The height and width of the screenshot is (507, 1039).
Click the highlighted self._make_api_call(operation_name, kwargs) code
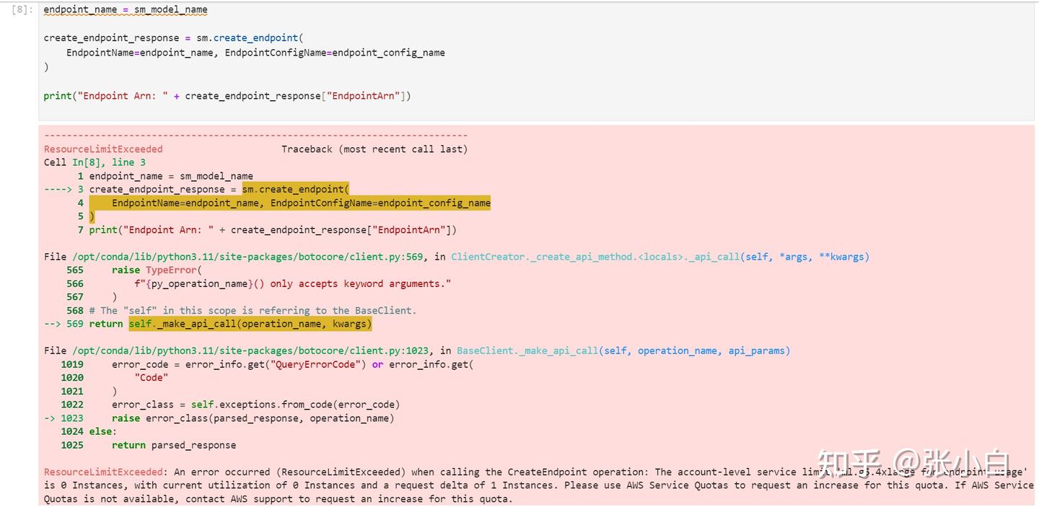(250, 324)
